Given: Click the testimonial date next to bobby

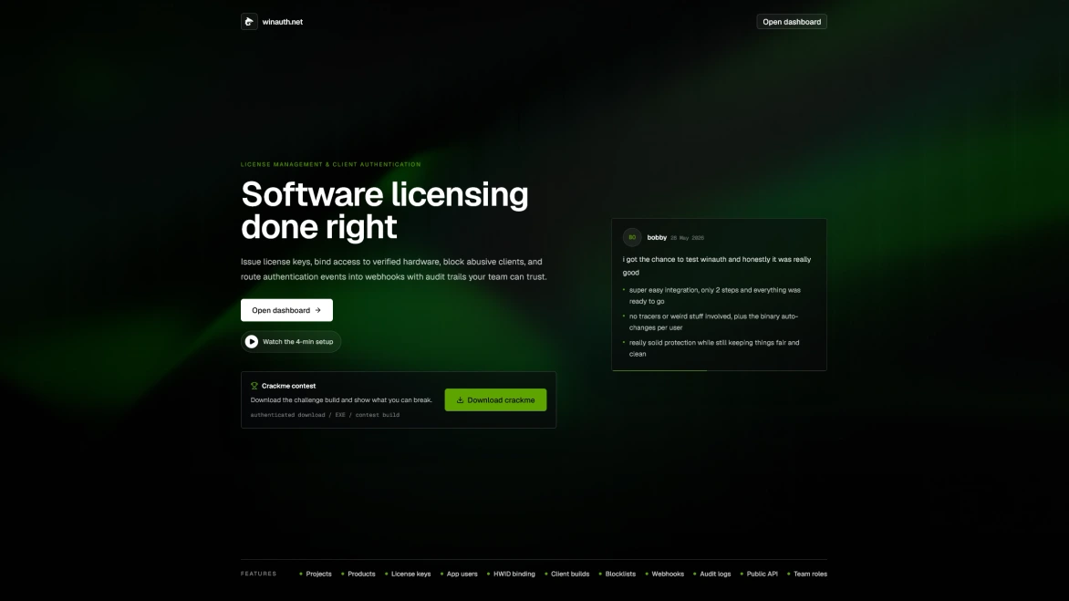Looking at the screenshot, I should click(687, 238).
